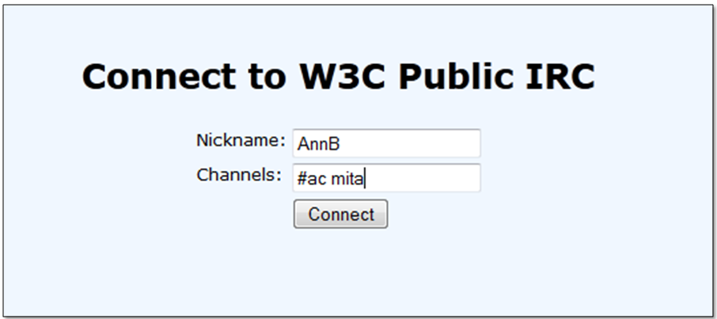Click the "Channels:" label text

[x=239, y=175]
